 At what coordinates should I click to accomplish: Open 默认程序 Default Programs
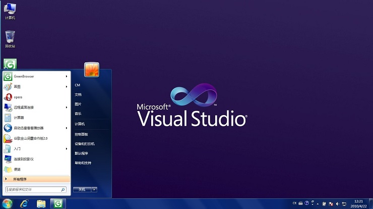(x=81, y=153)
